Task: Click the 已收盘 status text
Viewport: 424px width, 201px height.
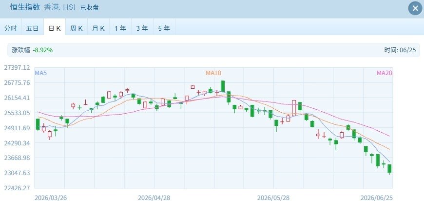Action: [89, 8]
